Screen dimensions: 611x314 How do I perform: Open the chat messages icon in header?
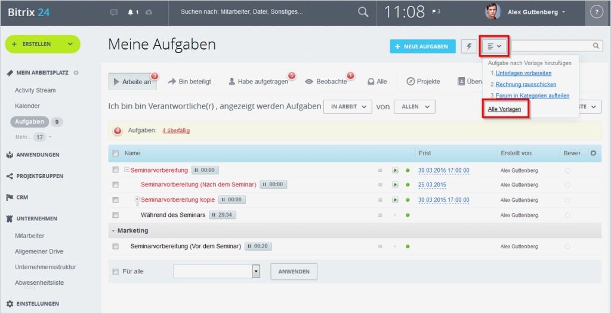[114, 12]
